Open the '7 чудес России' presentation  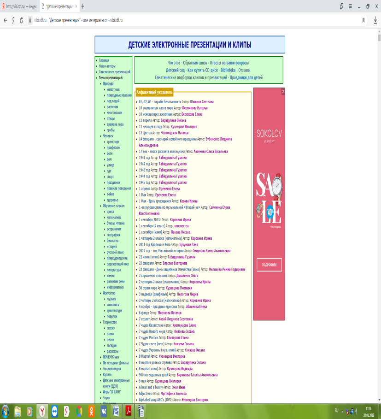(148, 338)
